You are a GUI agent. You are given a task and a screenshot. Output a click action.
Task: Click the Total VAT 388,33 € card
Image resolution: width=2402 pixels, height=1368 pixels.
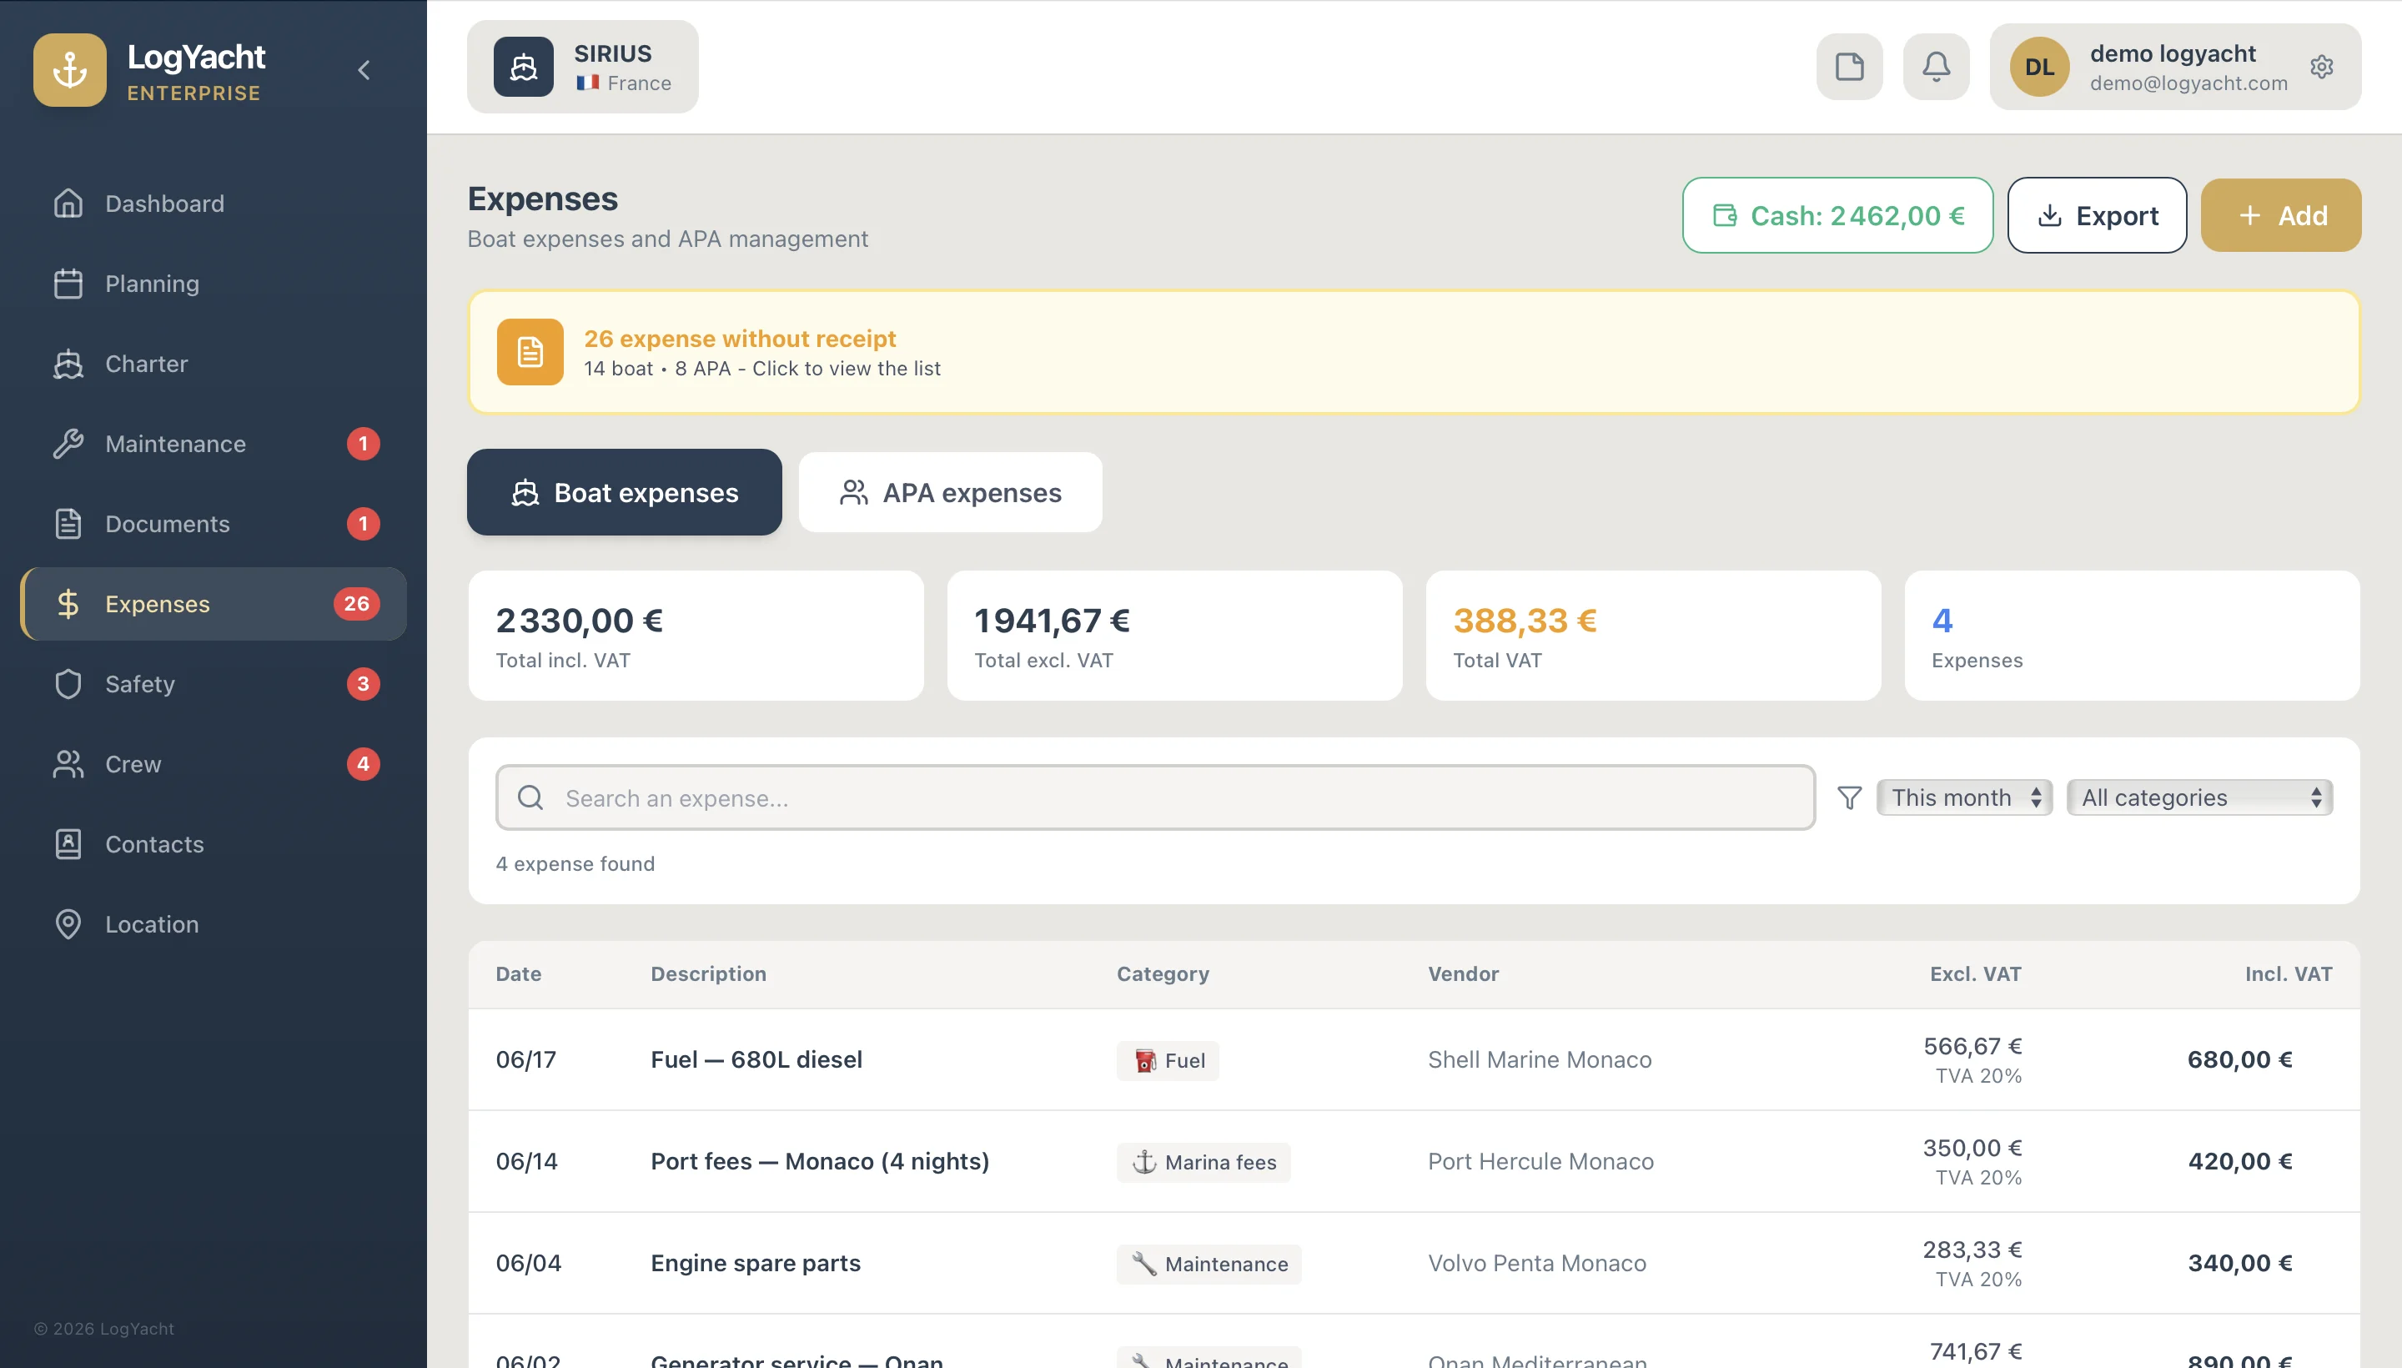click(1653, 635)
